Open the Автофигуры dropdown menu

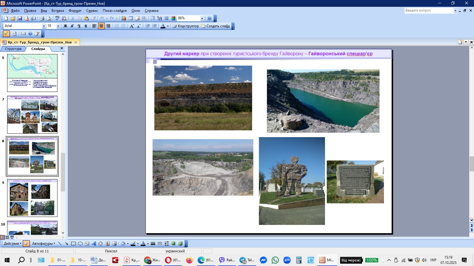[x=44, y=244]
